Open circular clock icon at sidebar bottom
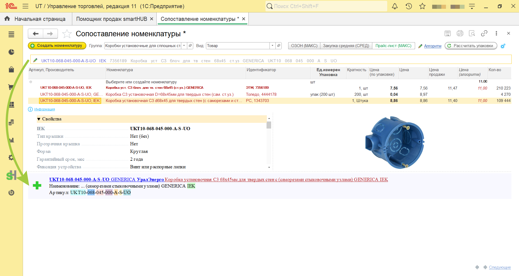519x276 pixels. pos(11,193)
